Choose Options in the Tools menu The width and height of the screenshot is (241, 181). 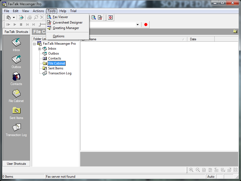(67, 36)
